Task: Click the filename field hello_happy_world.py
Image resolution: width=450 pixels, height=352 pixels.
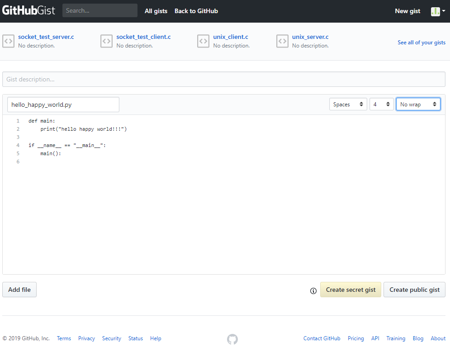Action: 63,105
